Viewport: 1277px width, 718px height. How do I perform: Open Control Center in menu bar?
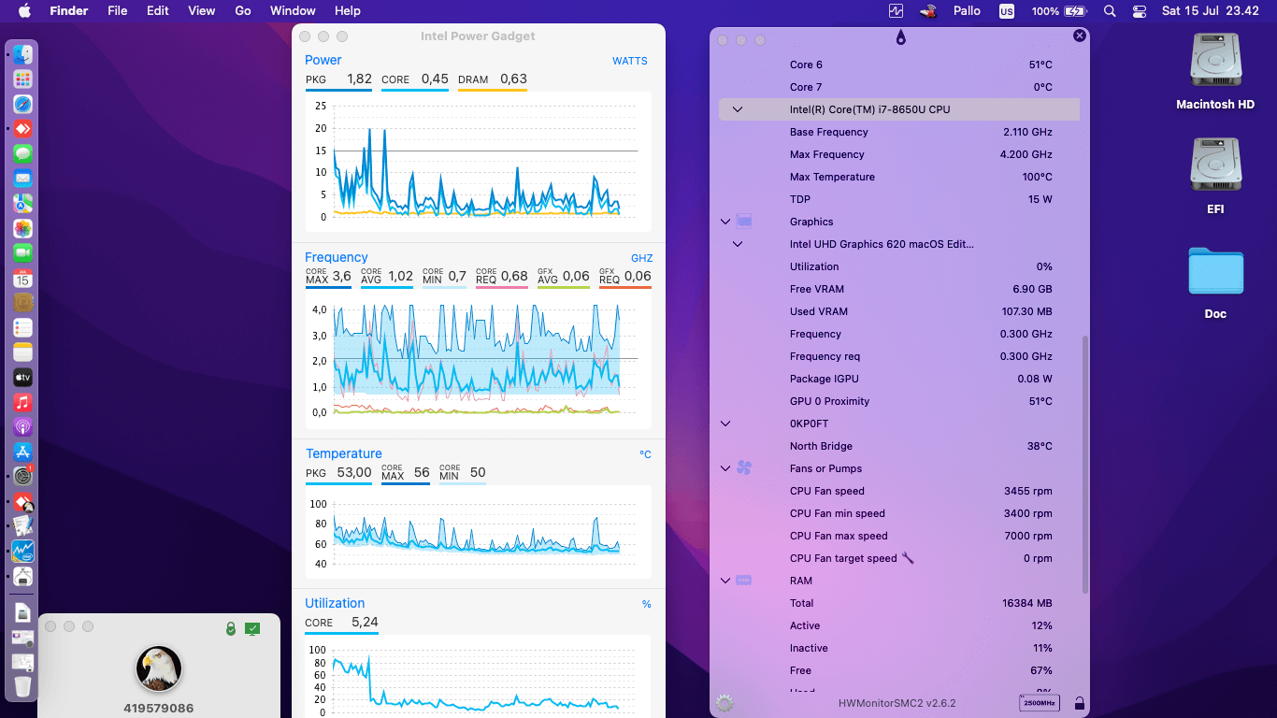coord(1139,11)
